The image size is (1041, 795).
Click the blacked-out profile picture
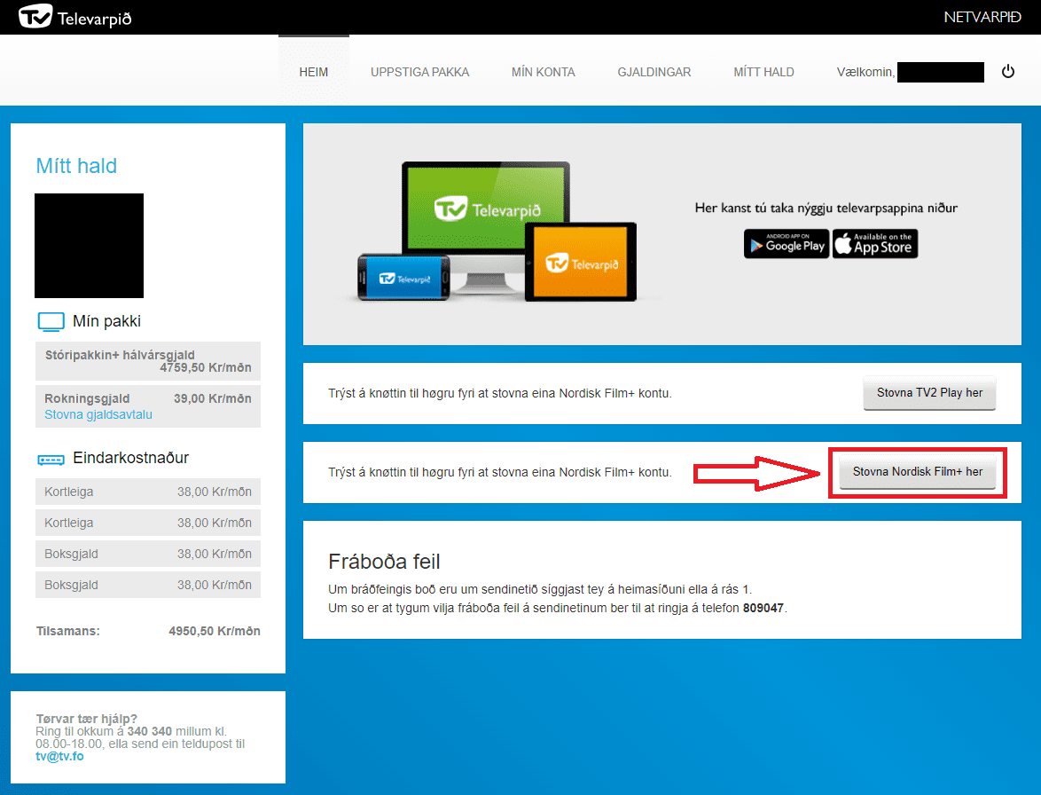(x=89, y=246)
